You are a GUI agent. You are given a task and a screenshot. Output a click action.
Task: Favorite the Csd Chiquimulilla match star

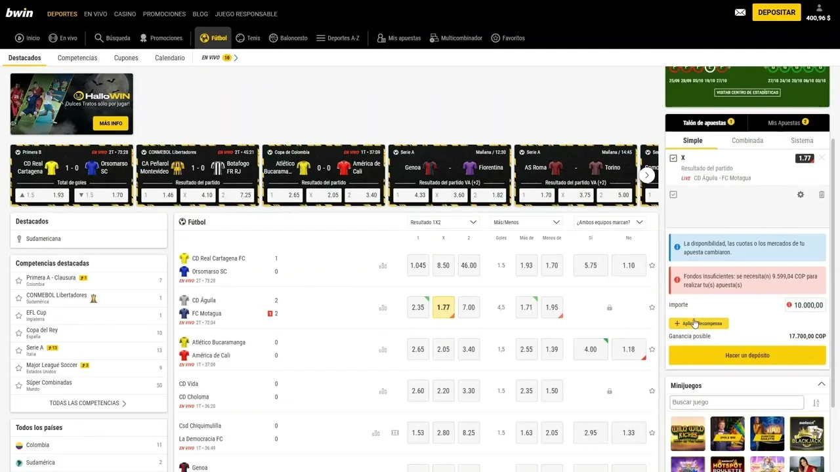652,433
